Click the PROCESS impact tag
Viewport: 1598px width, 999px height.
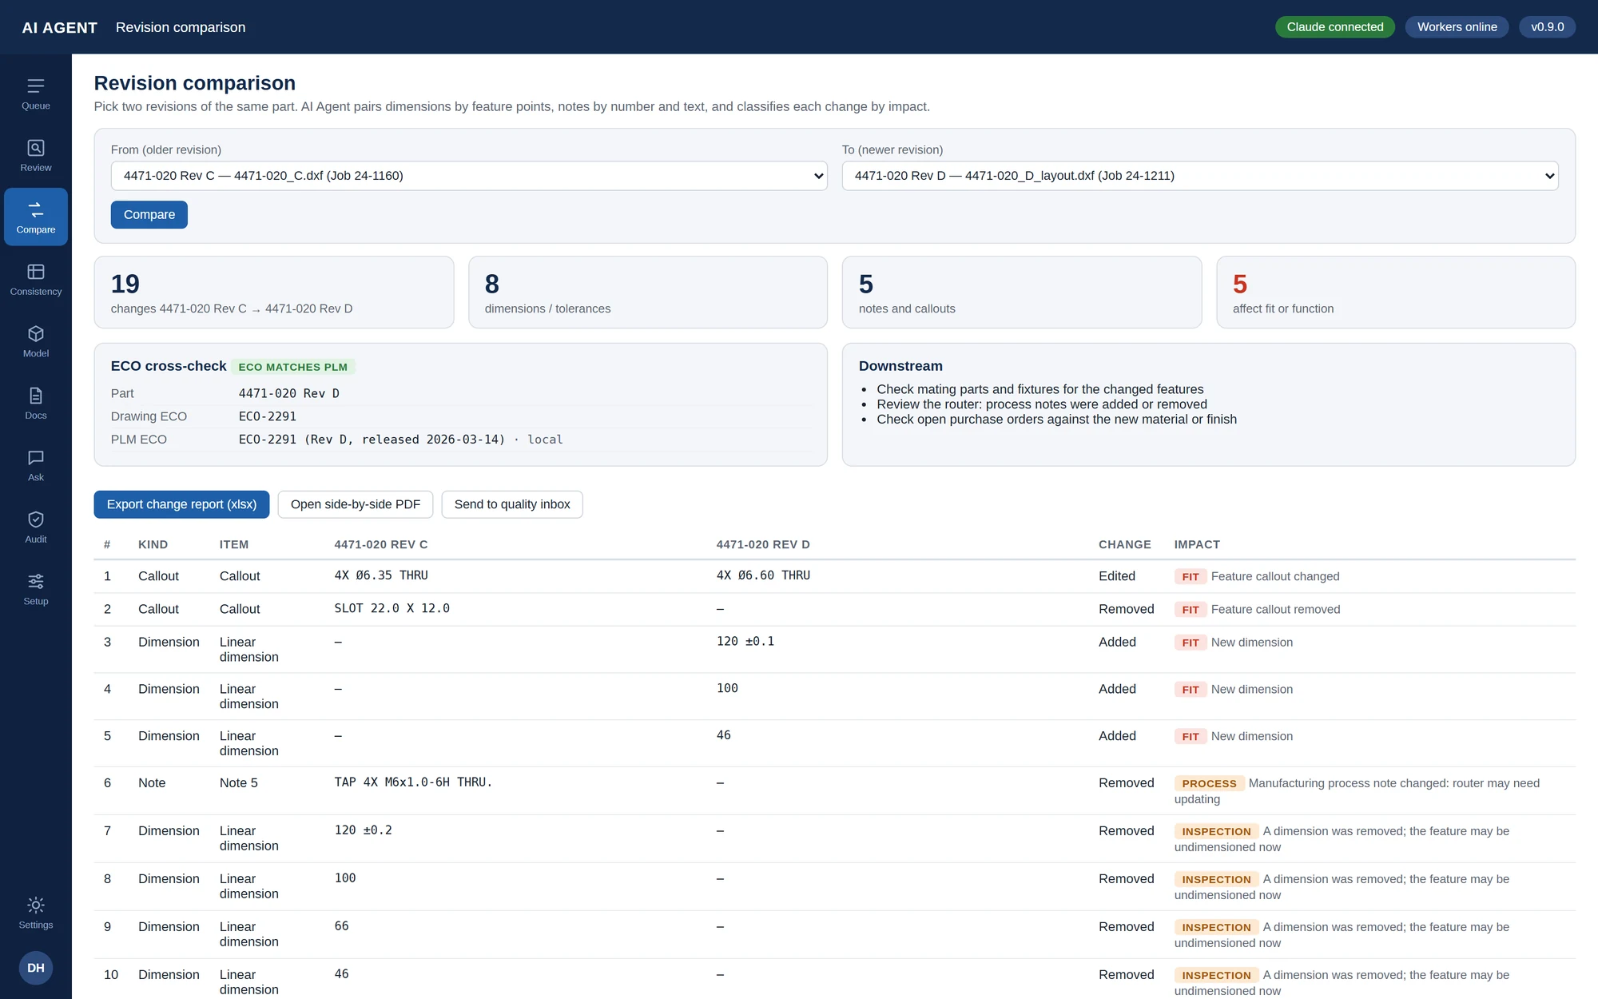click(1209, 784)
